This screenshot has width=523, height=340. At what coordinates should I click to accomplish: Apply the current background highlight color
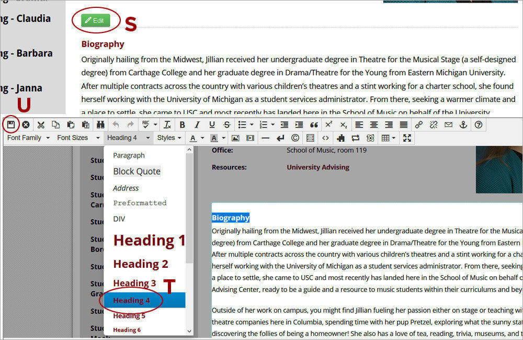214,138
